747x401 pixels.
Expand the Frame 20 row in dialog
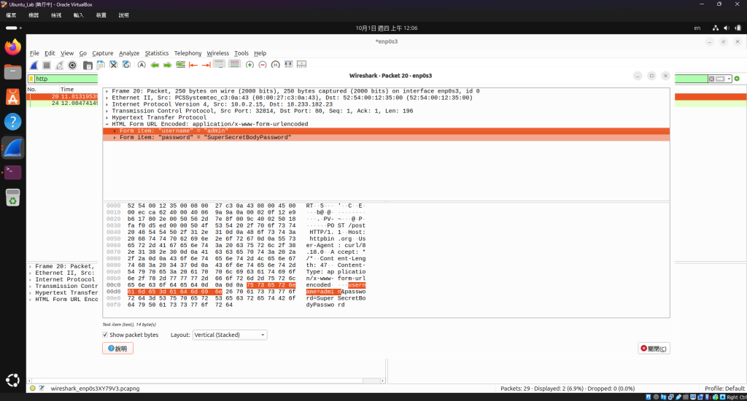(x=107, y=91)
